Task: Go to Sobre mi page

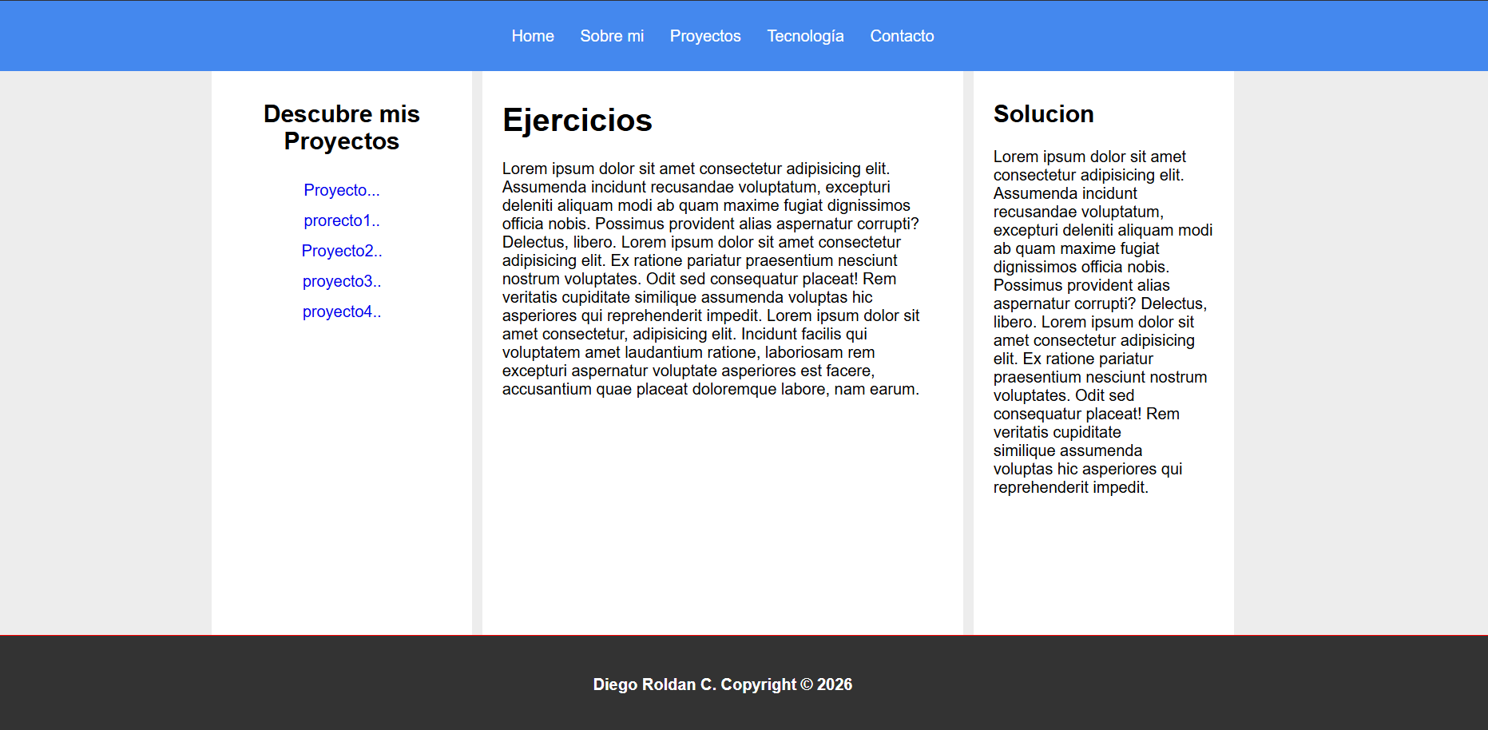Action: pyautogui.click(x=612, y=36)
